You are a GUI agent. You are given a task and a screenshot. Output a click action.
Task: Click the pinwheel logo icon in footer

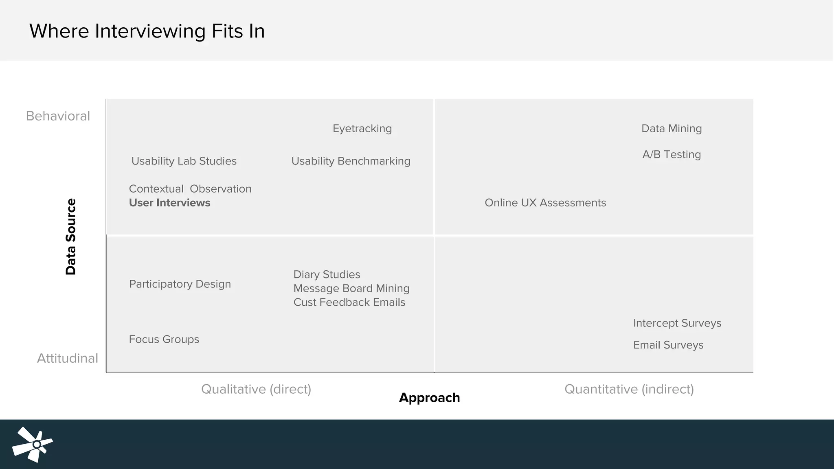click(x=33, y=444)
